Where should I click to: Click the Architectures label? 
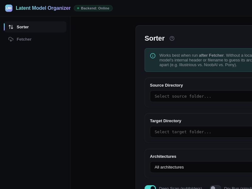tap(163, 156)
